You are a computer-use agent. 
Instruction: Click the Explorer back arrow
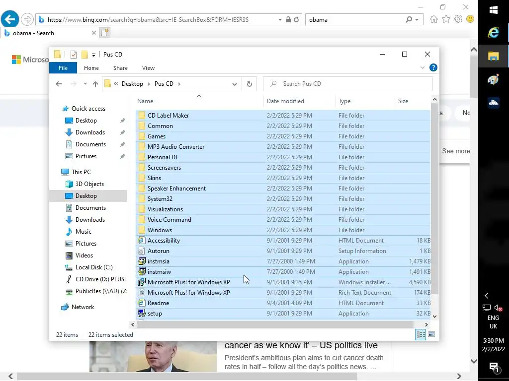tap(59, 84)
